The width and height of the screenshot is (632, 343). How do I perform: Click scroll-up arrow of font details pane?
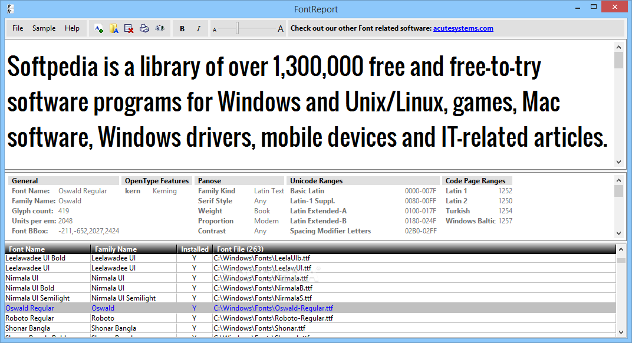coord(618,180)
